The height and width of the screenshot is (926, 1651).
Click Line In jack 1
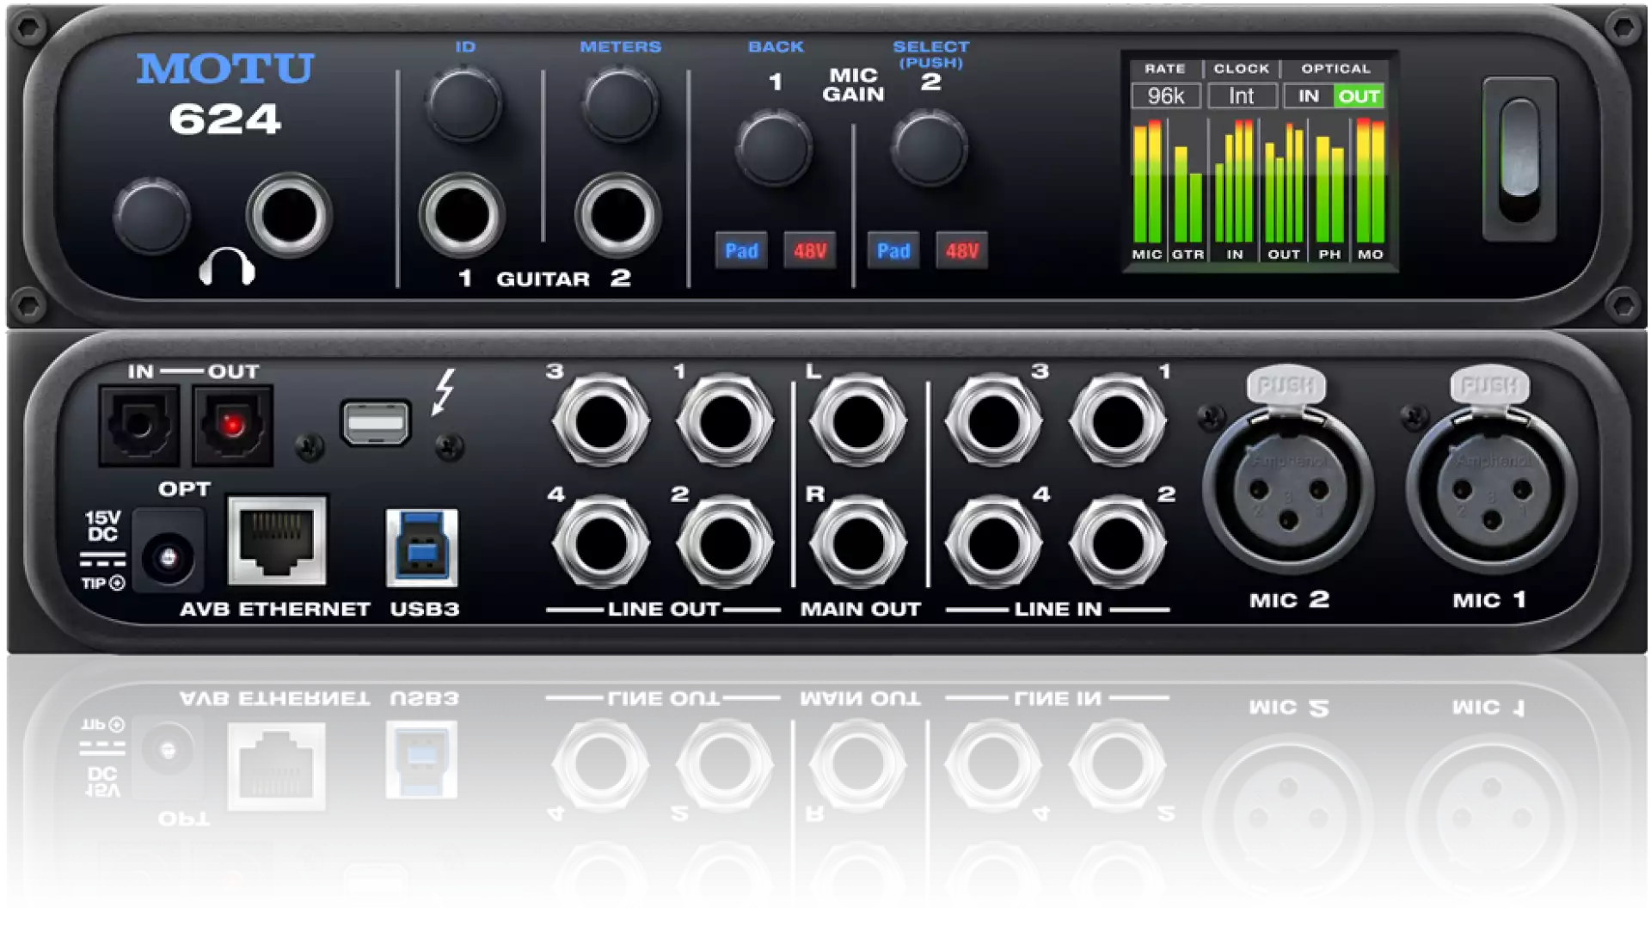click(x=1117, y=421)
